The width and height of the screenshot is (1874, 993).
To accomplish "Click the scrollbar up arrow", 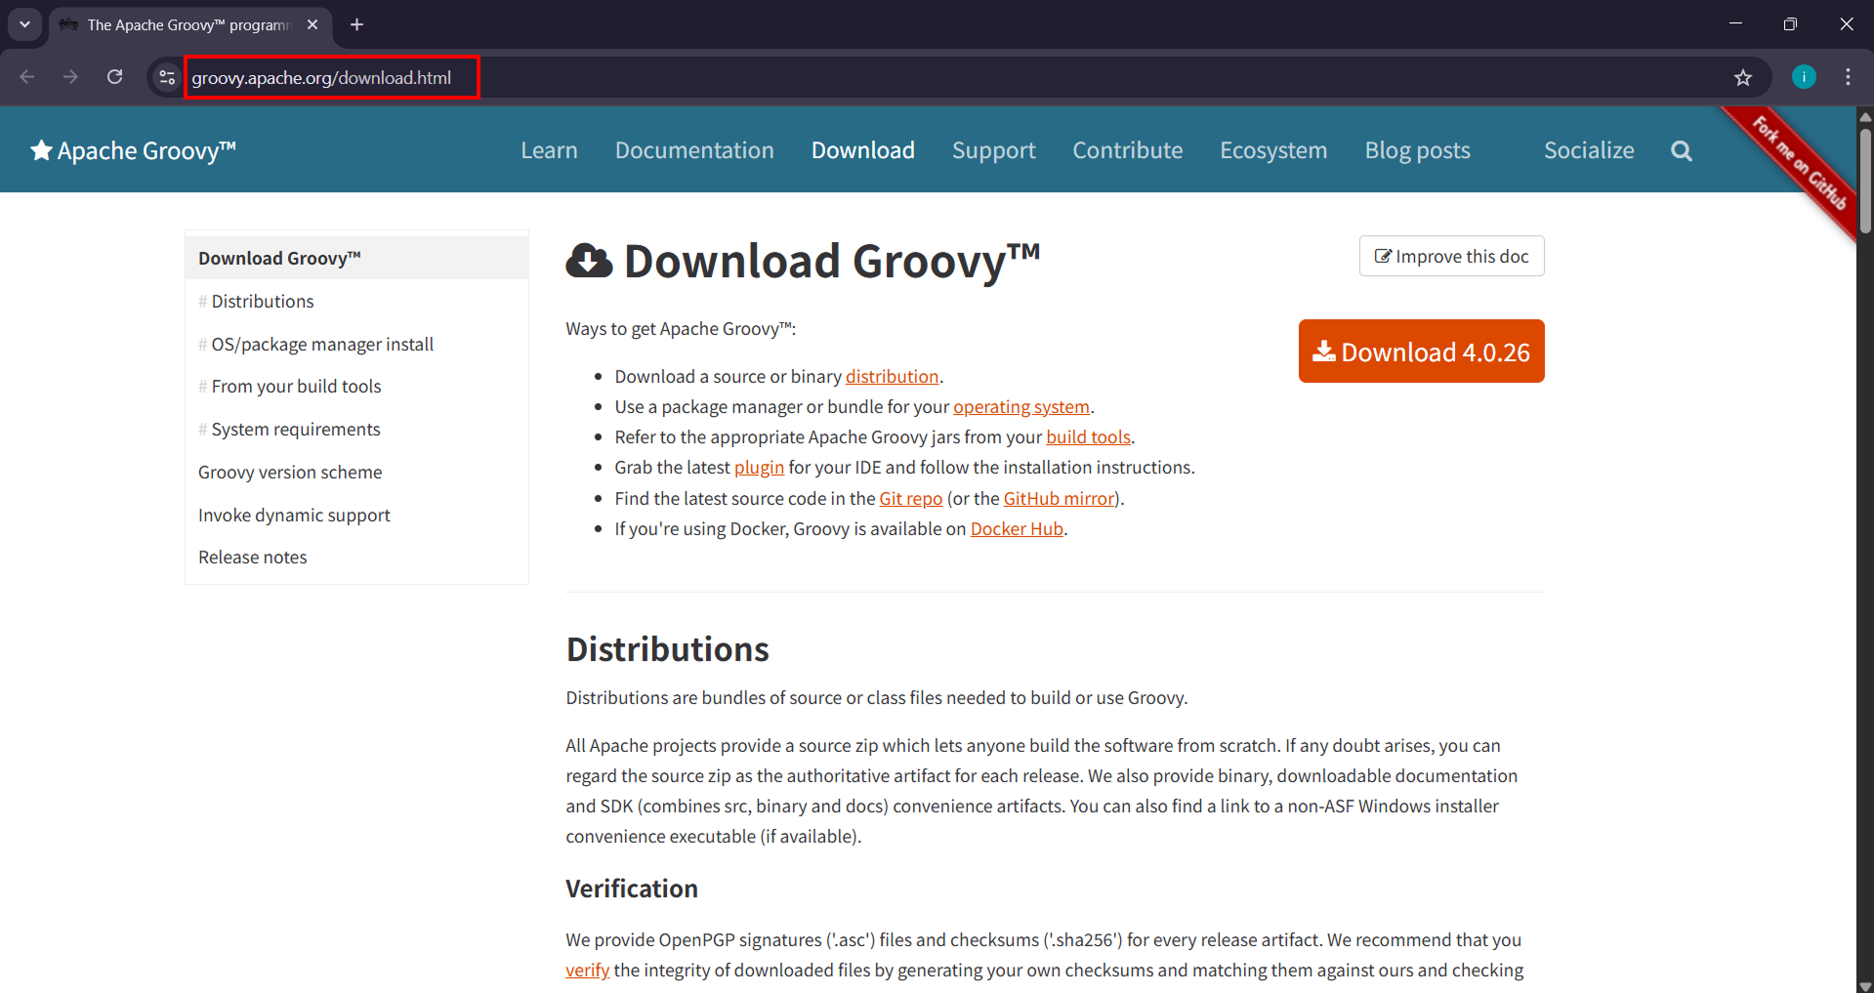I will coord(1865,115).
